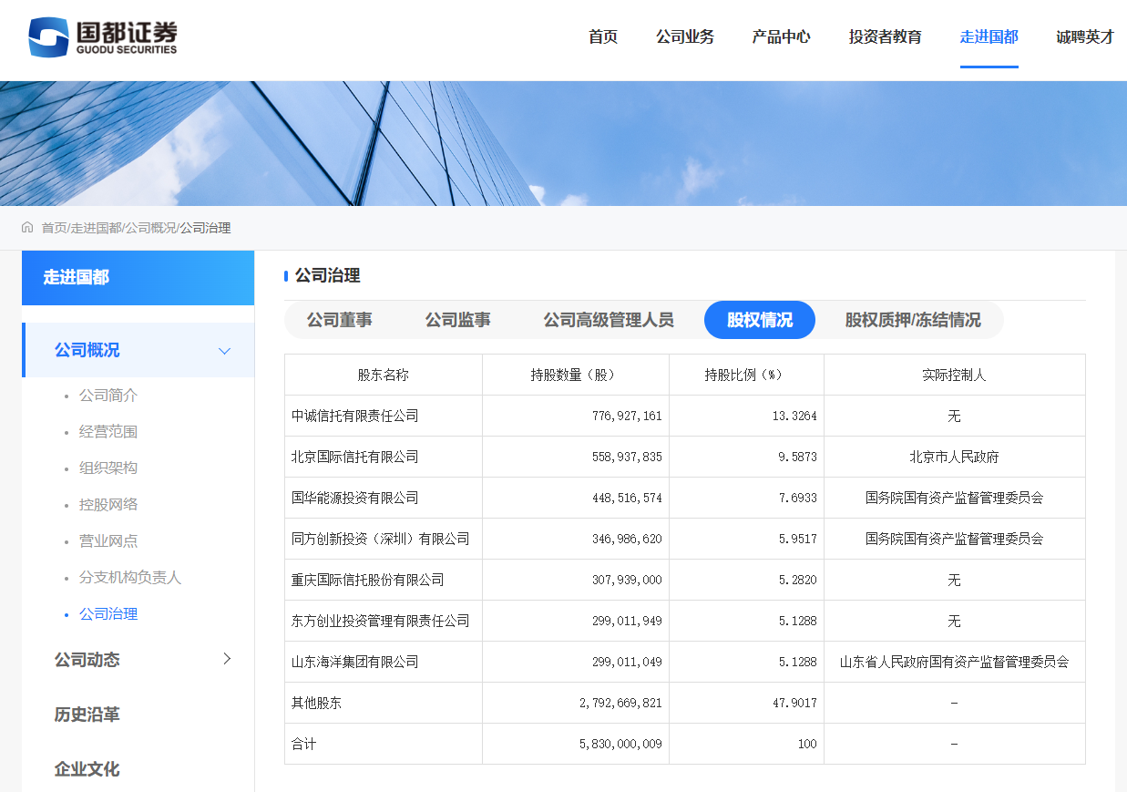1127x792 pixels.
Task: Click percentage value 13.3264
Action: pos(794,416)
